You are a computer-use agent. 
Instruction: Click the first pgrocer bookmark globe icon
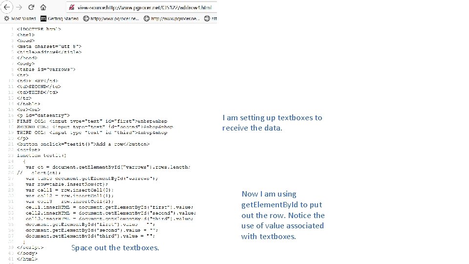pyautogui.click(x=86, y=19)
